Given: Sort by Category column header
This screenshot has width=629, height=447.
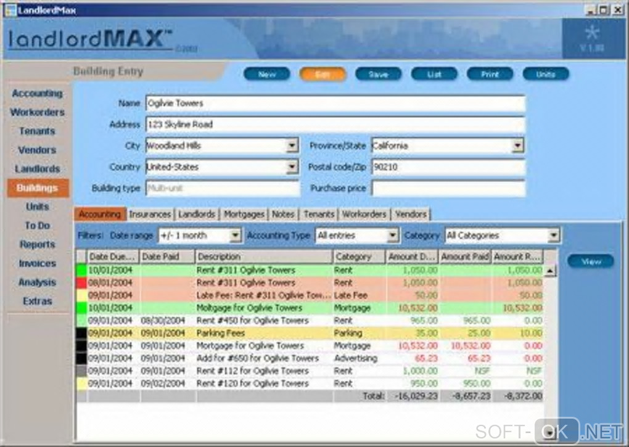Looking at the screenshot, I should (x=359, y=256).
